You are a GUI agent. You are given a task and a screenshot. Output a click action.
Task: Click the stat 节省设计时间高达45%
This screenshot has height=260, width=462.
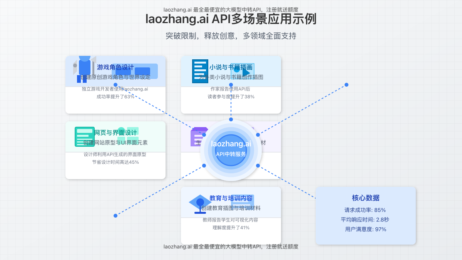[x=115, y=162]
